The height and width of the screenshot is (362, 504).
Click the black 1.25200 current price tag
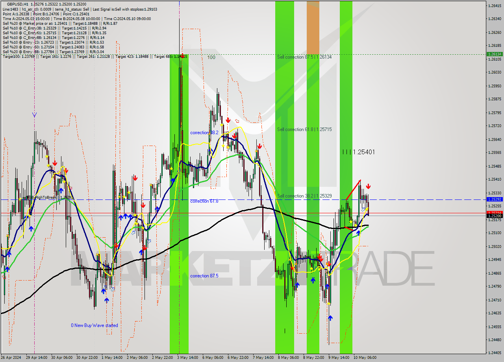coord(495,216)
